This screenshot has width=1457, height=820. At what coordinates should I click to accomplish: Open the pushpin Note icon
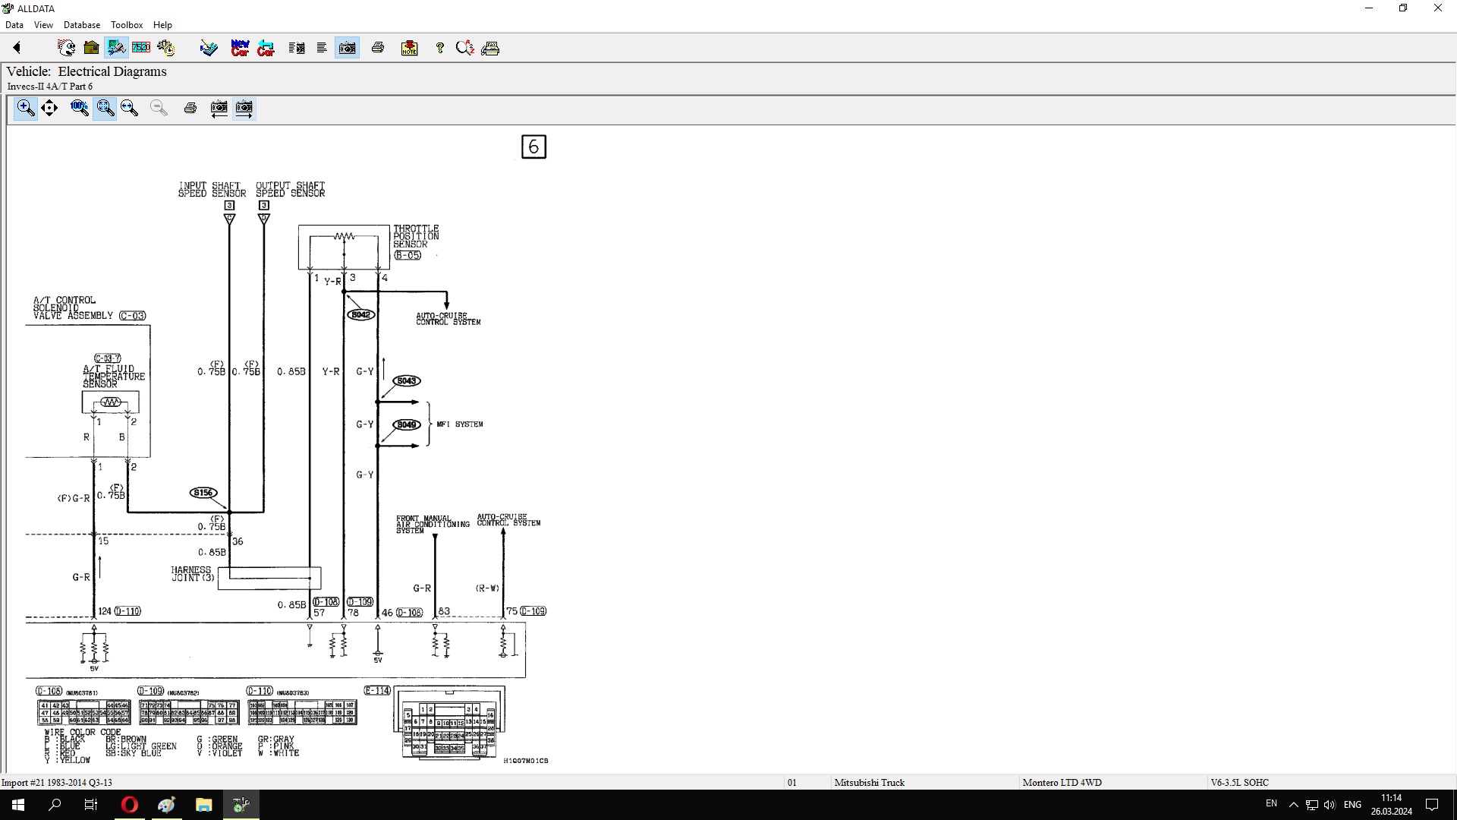click(409, 48)
